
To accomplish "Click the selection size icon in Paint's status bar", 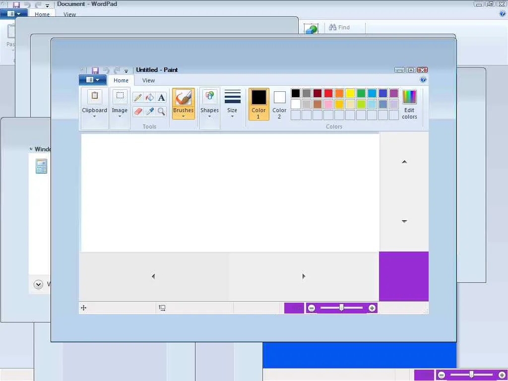I will tap(162, 308).
